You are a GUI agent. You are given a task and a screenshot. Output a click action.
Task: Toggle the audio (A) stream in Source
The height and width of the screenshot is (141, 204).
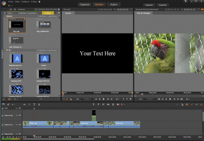67,99
